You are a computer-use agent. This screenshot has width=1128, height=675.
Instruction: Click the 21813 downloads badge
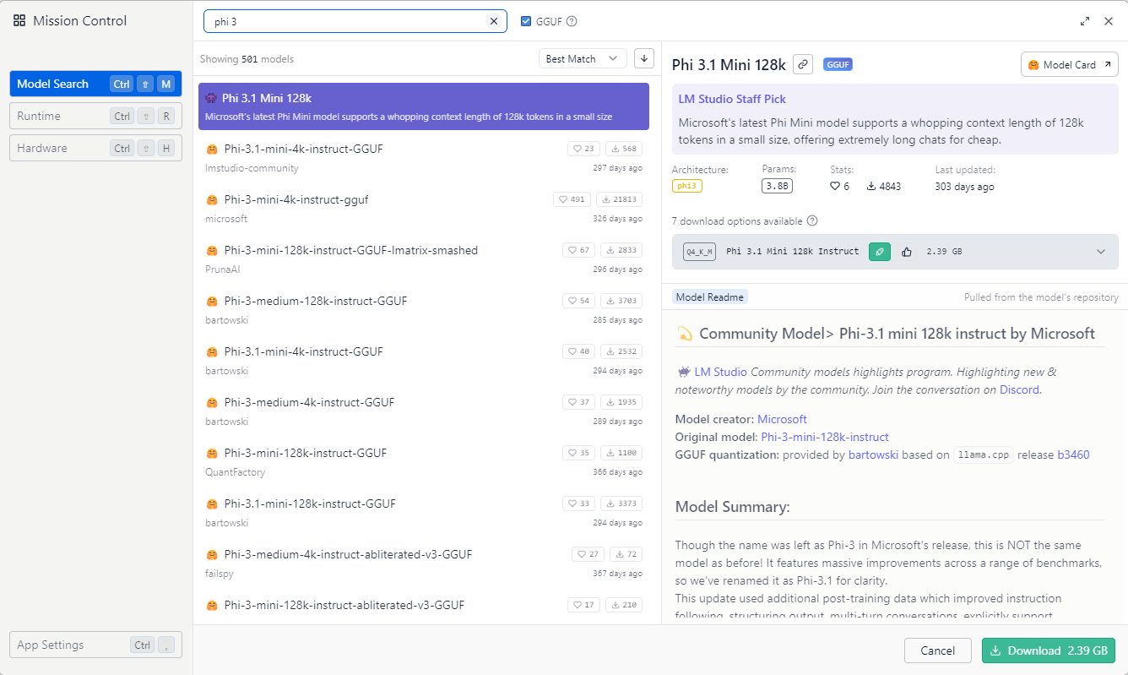pos(620,199)
